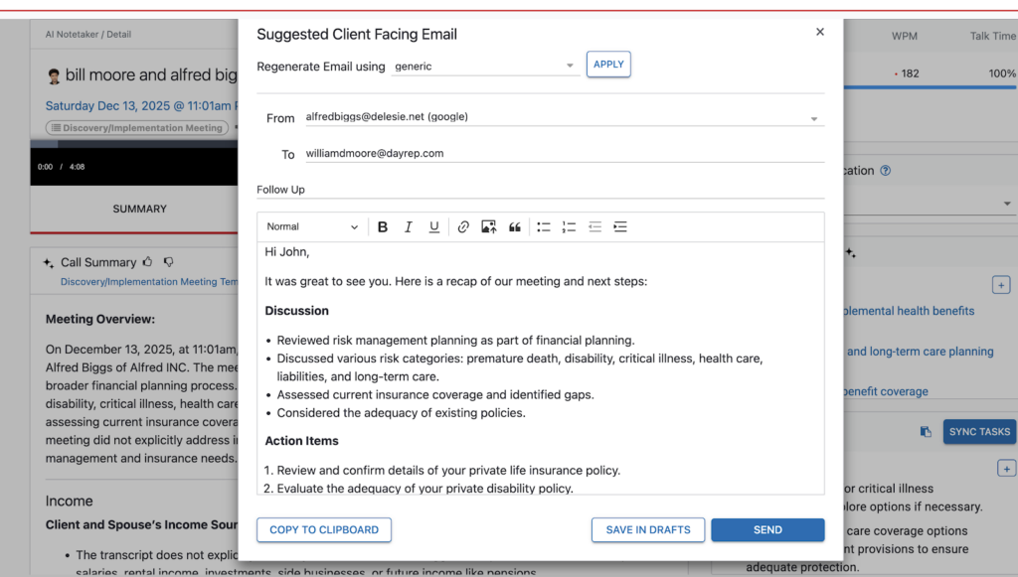1018x577 pixels.
Task: Click the Send button
Action: tap(767, 530)
